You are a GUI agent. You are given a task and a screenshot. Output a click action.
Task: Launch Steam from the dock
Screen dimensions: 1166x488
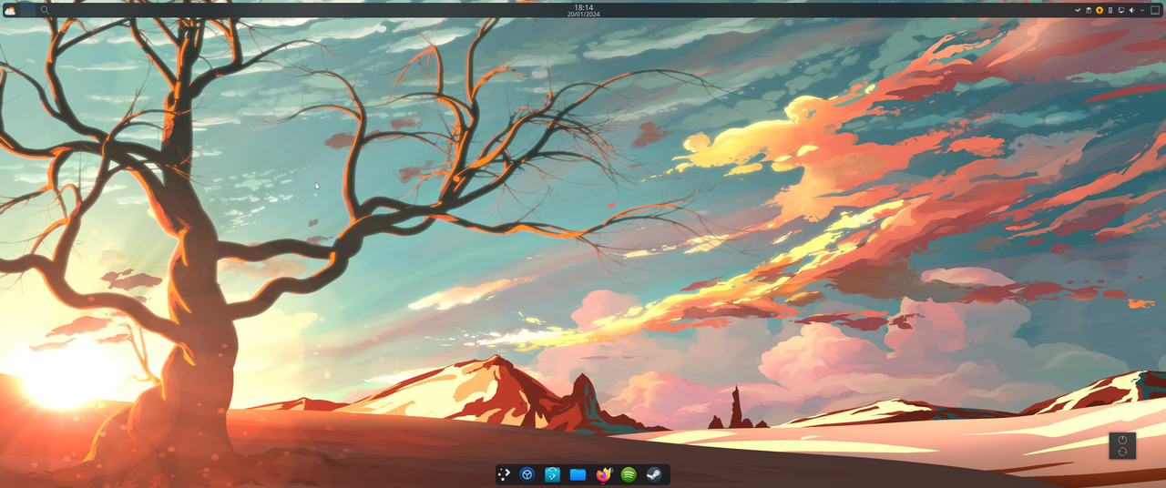(654, 474)
